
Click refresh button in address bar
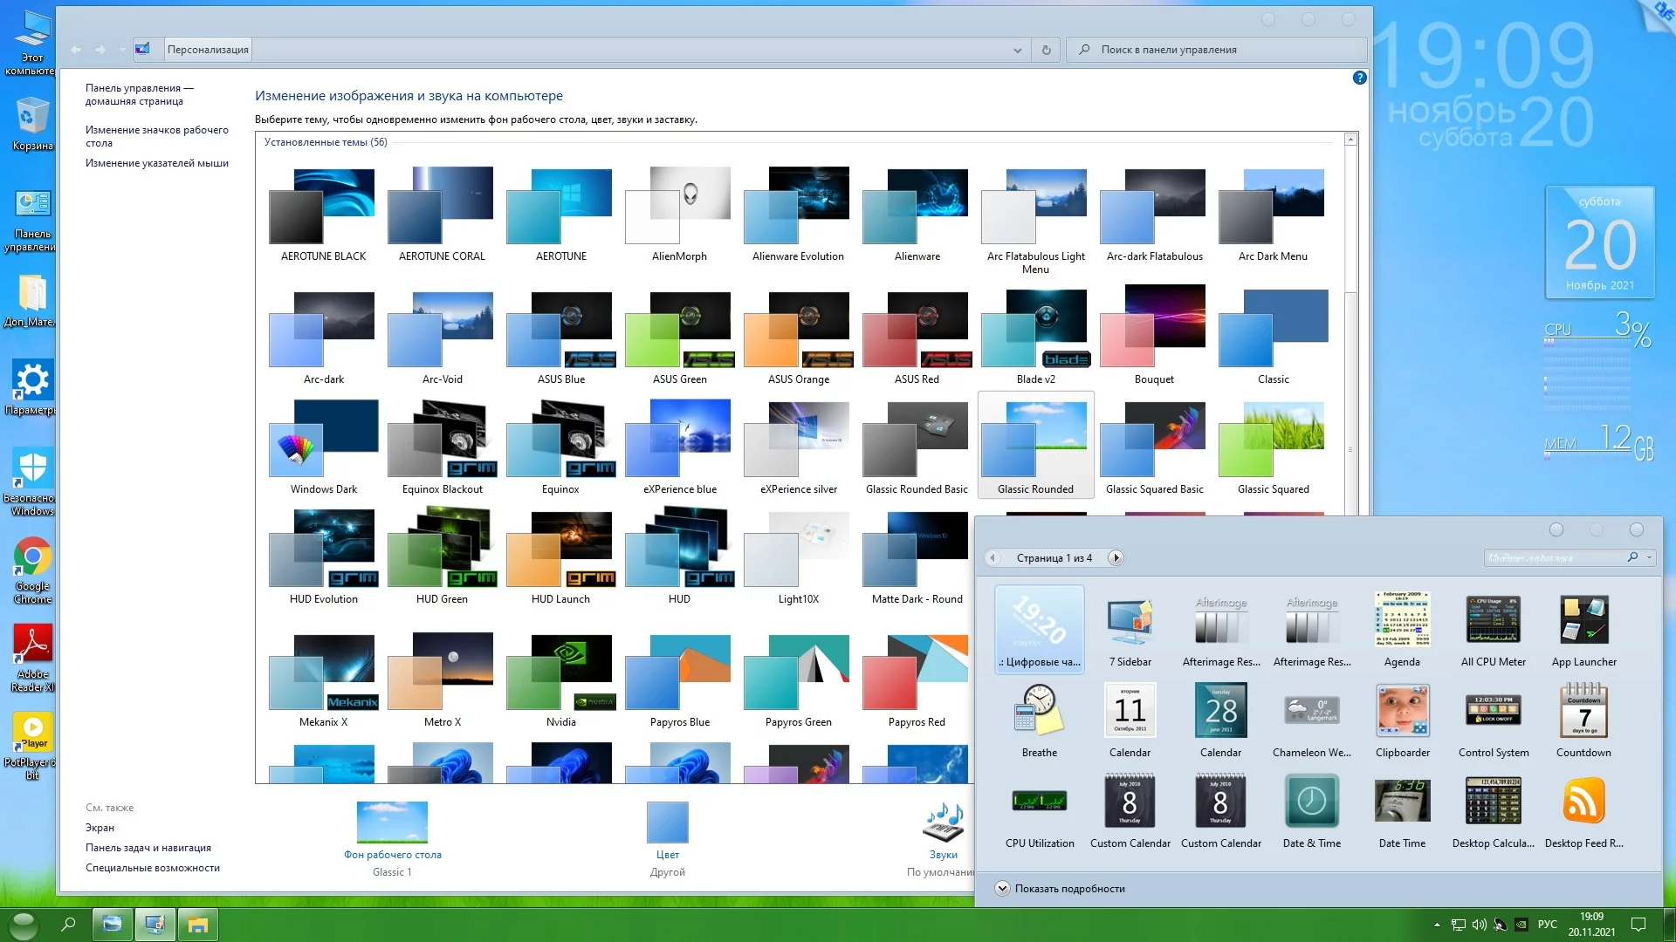click(1046, 50)
